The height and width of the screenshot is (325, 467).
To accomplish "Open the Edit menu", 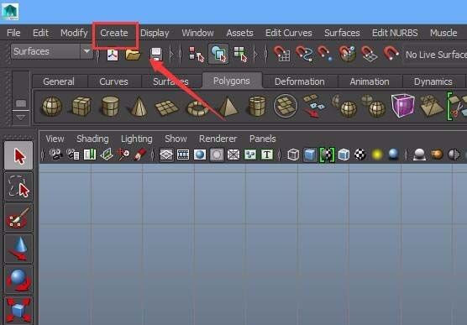I will (40, 33).
